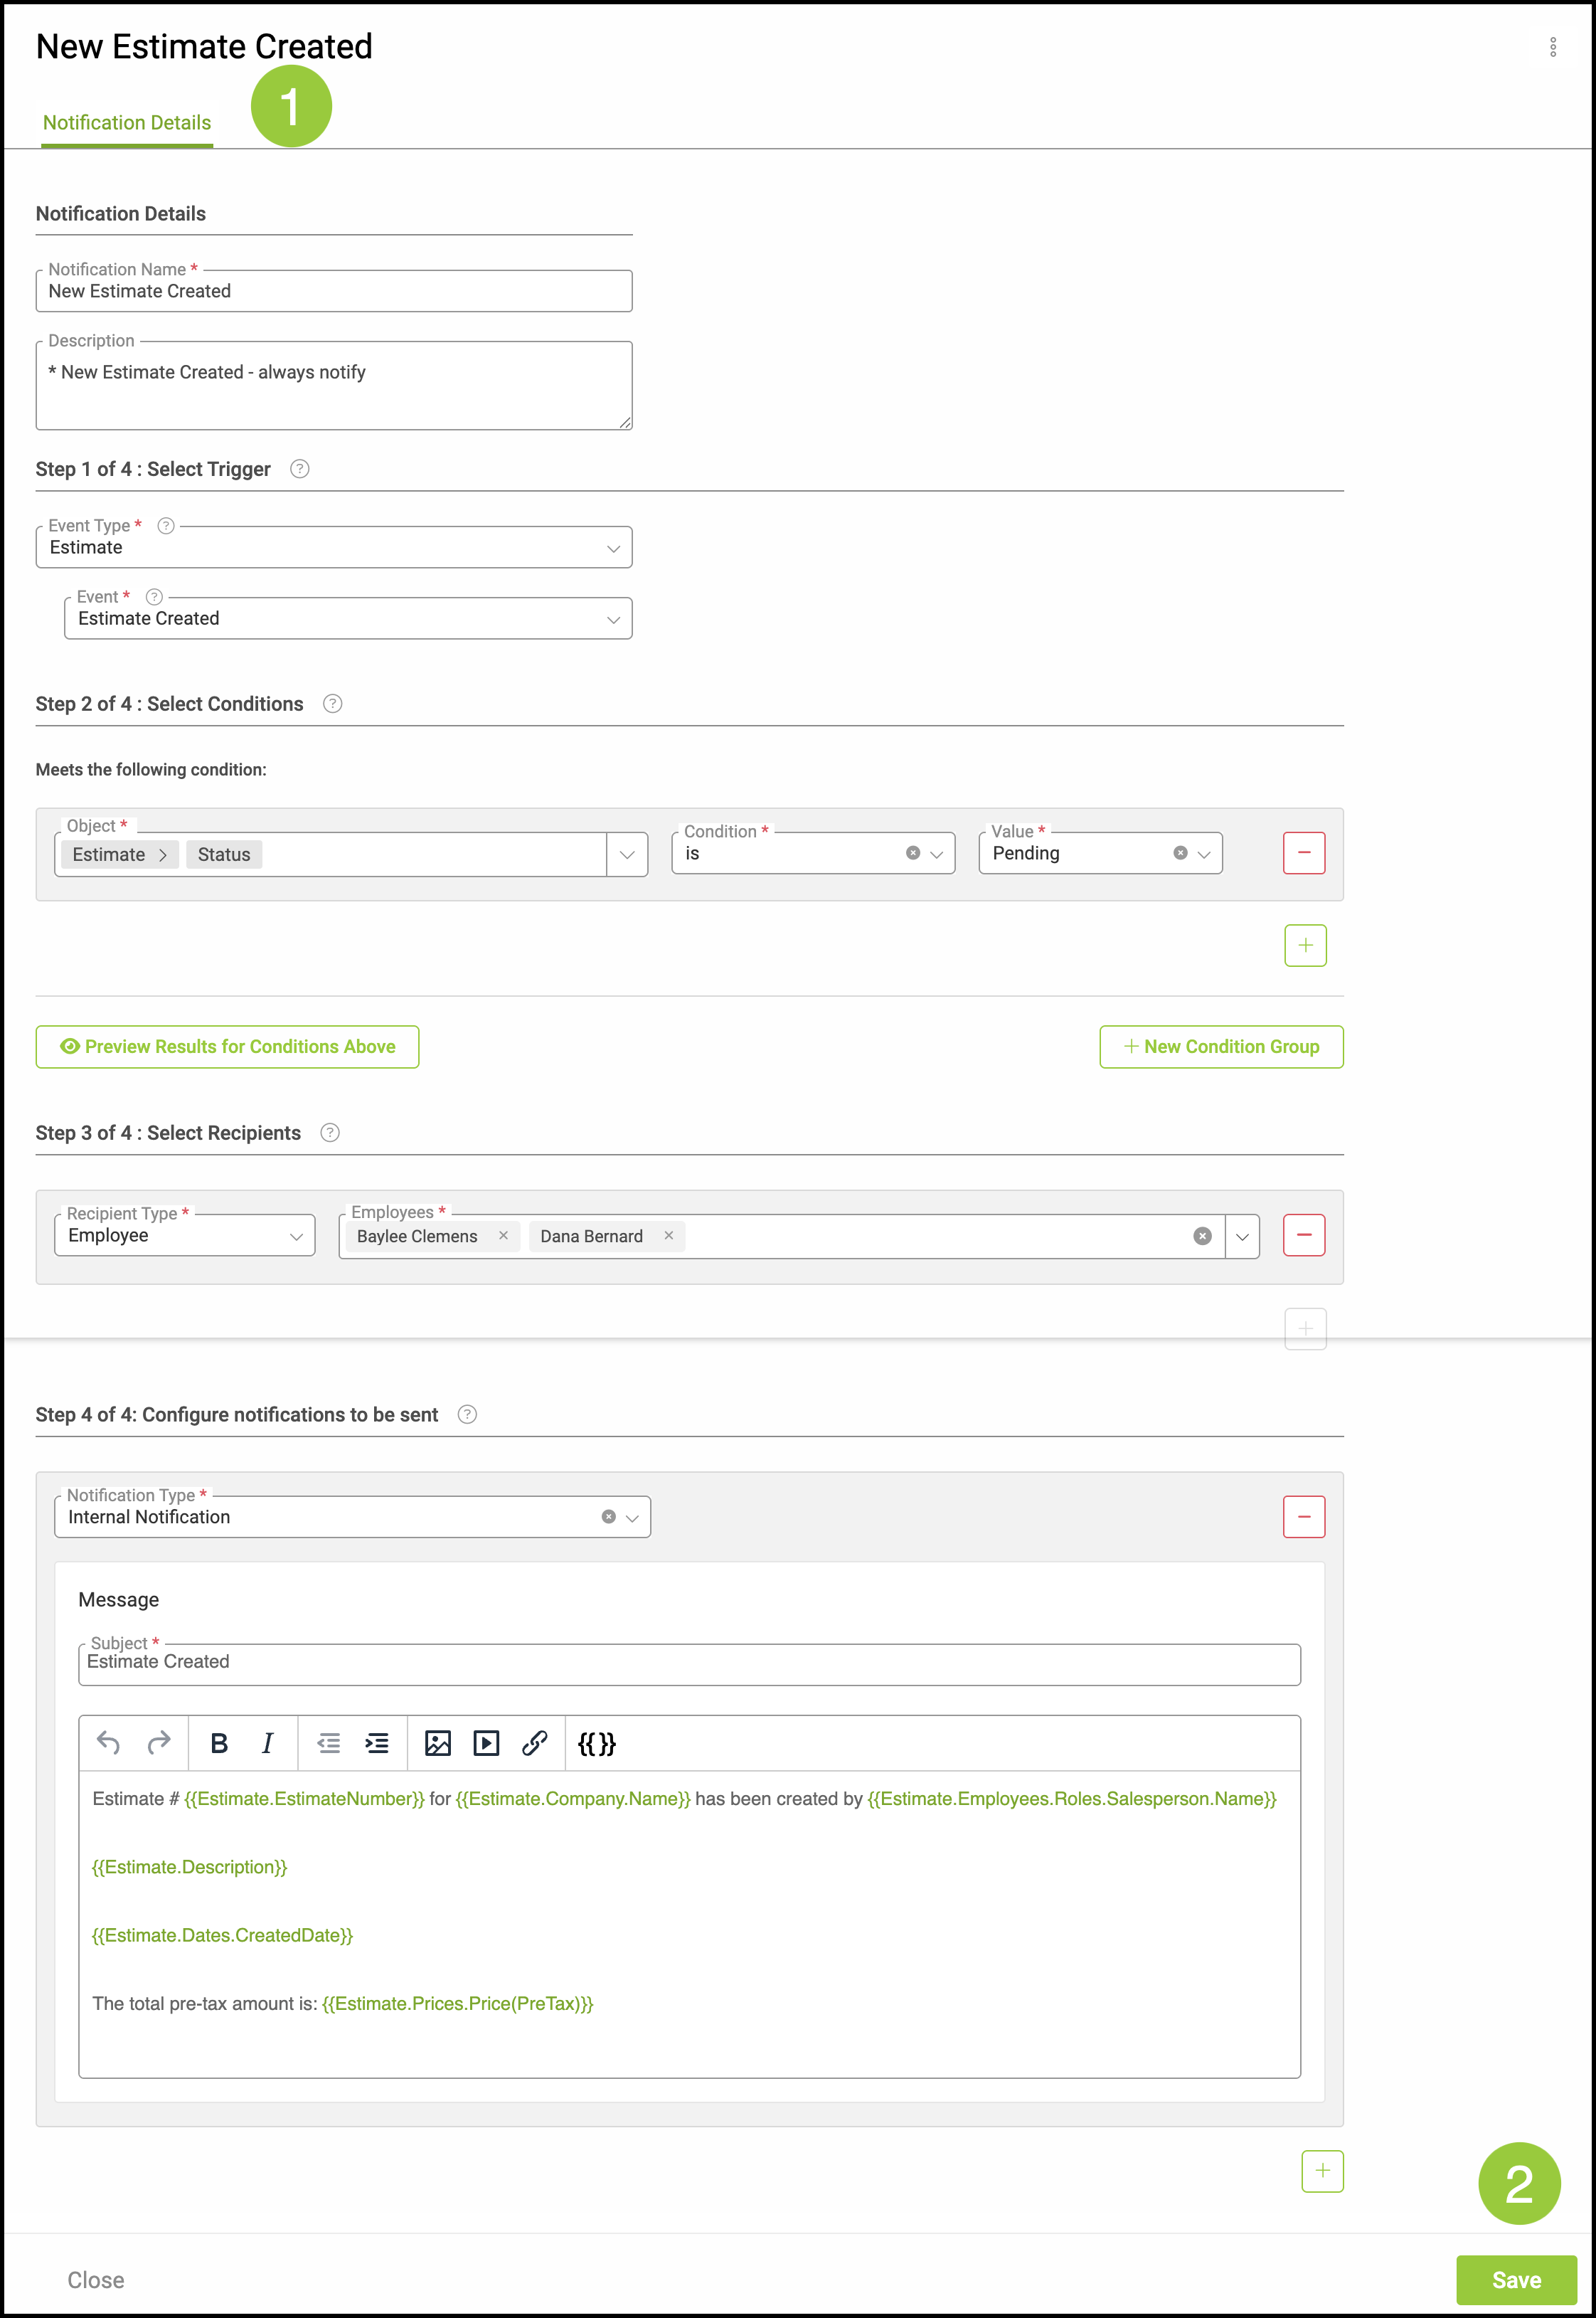Viewport: 1596px width, 2318px height.
Task: Click the insert link icon
Action: tap(534, 1744)
